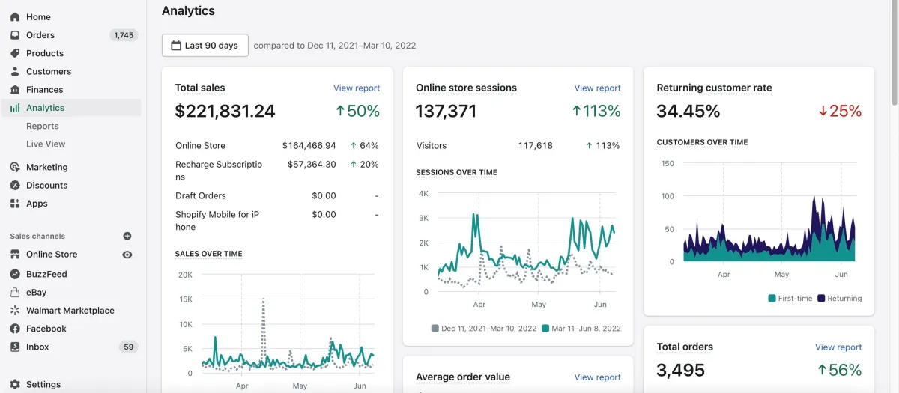The width and height of the screenshot is (899, 393).
Task: Click the Sales channels sidebar heading
Action: [x=37, y=236]
